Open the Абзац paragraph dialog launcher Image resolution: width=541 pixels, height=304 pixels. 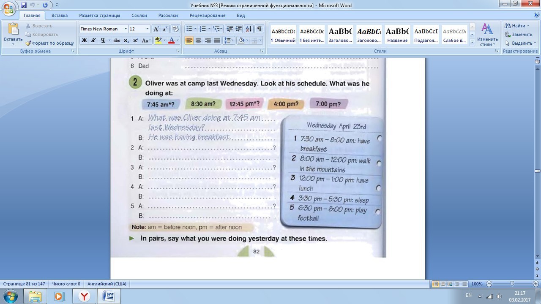[262, 51]
